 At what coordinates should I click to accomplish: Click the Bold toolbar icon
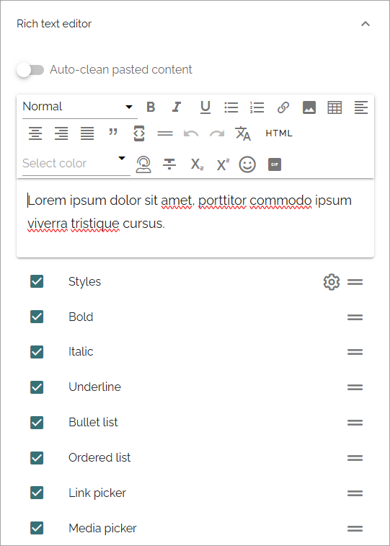click(x=151, y=107)
